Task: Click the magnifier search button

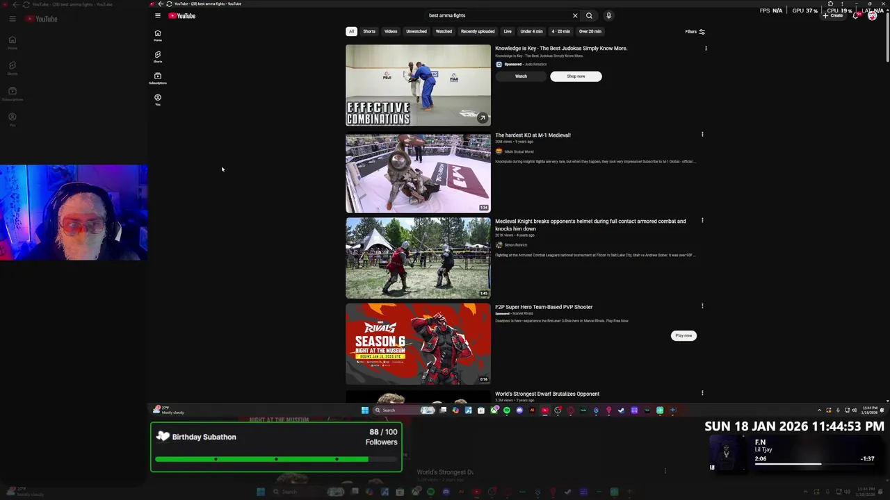Action: (589, 15)
